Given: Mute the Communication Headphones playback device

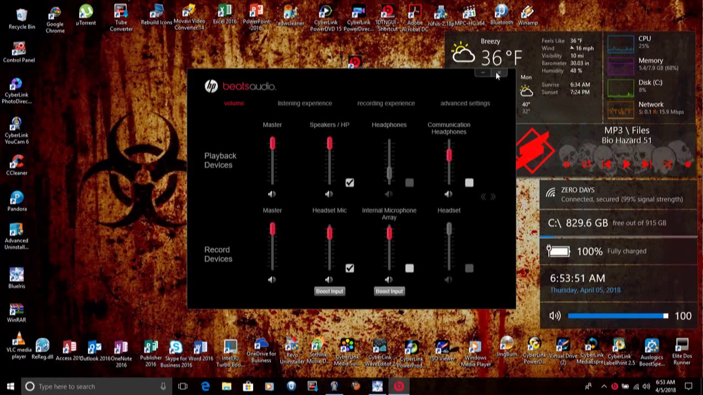Looking at the screenshot, I should [449, 194].
